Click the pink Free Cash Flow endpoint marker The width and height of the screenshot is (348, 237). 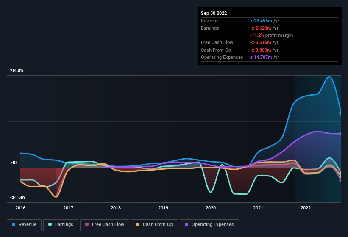point(341,180)
